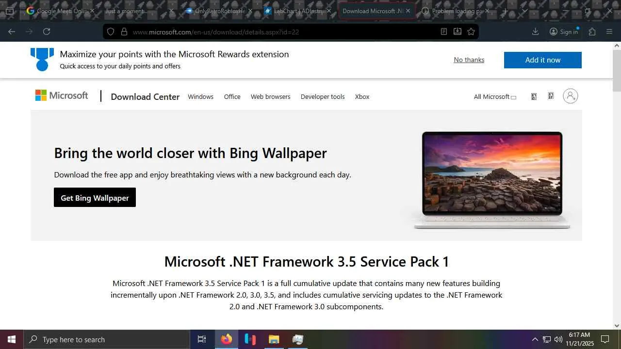Open the browser extensions menu
621x349 pixels.
point(592,32)
